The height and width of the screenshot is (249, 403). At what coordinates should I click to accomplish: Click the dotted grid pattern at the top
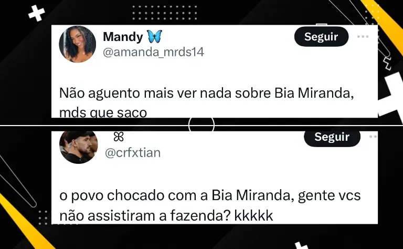pos(164,13)
